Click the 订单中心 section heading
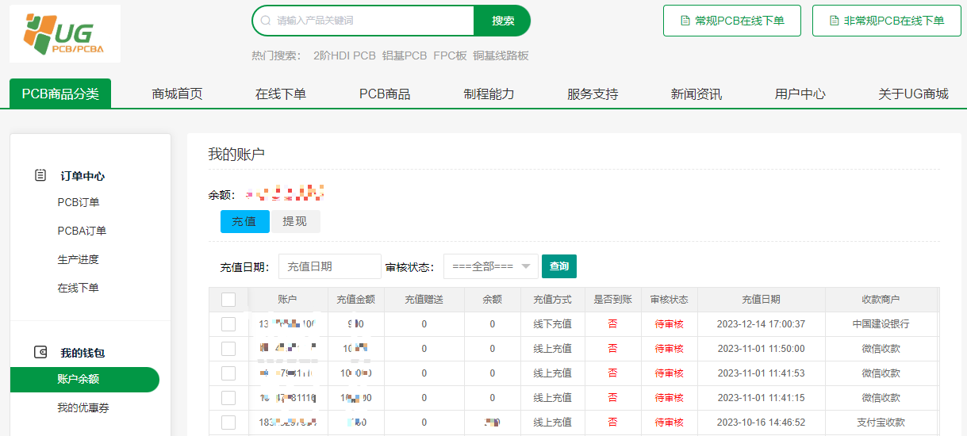This screenshot has height=436, width=967. tap(83, 176)
